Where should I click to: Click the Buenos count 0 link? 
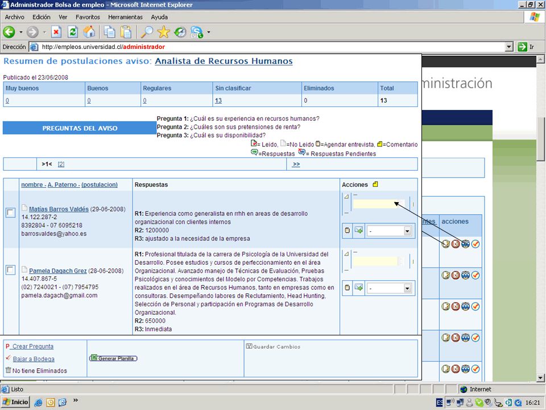click(89, 100)
